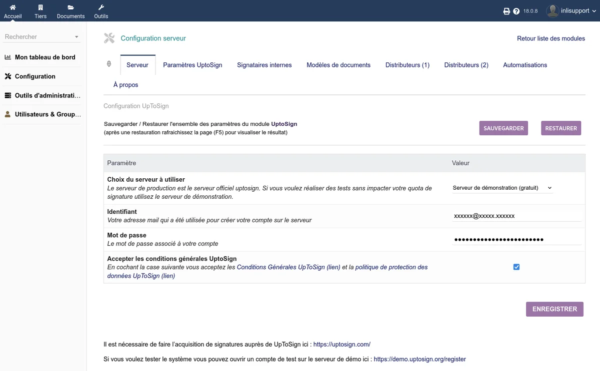Open the demo.uptosign.org/register link
600x371 pixels.
point(420,359)
